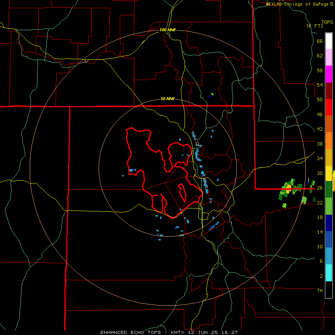This screenshot has height=335, width=335.
Task: Choose the cyan legend swatch
Action: [329, 273]
